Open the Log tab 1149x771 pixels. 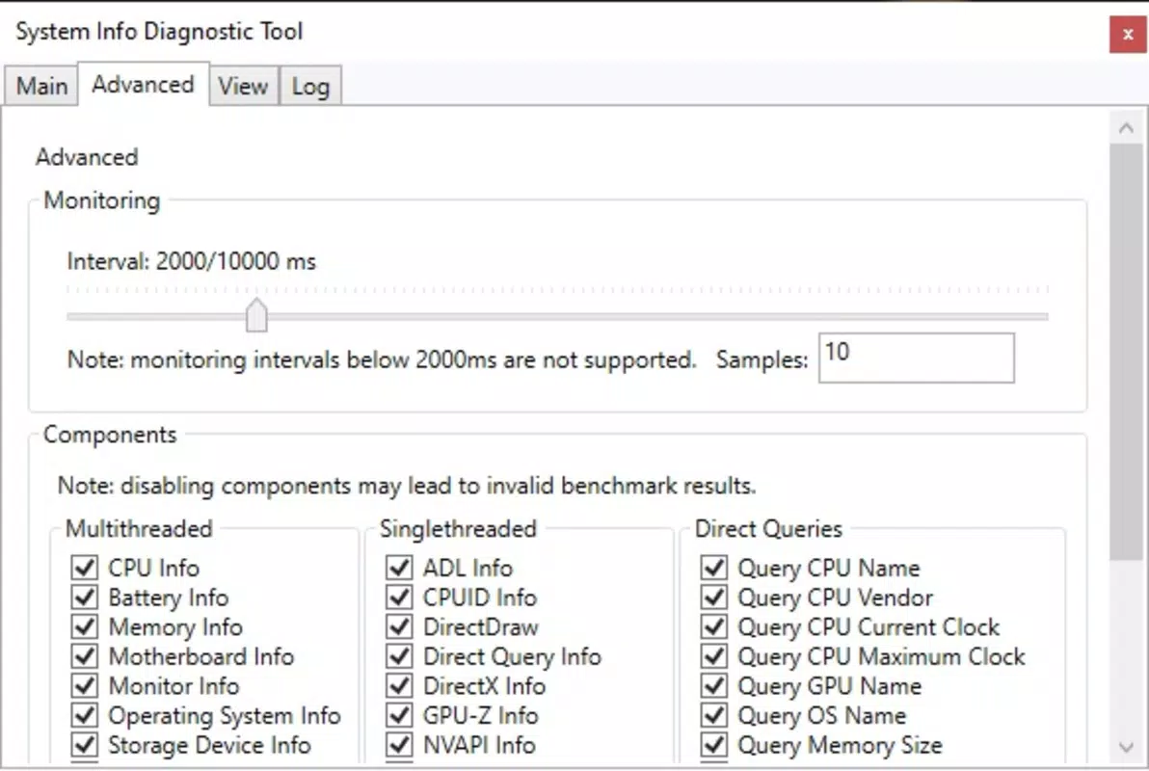[x=310, y=86]
